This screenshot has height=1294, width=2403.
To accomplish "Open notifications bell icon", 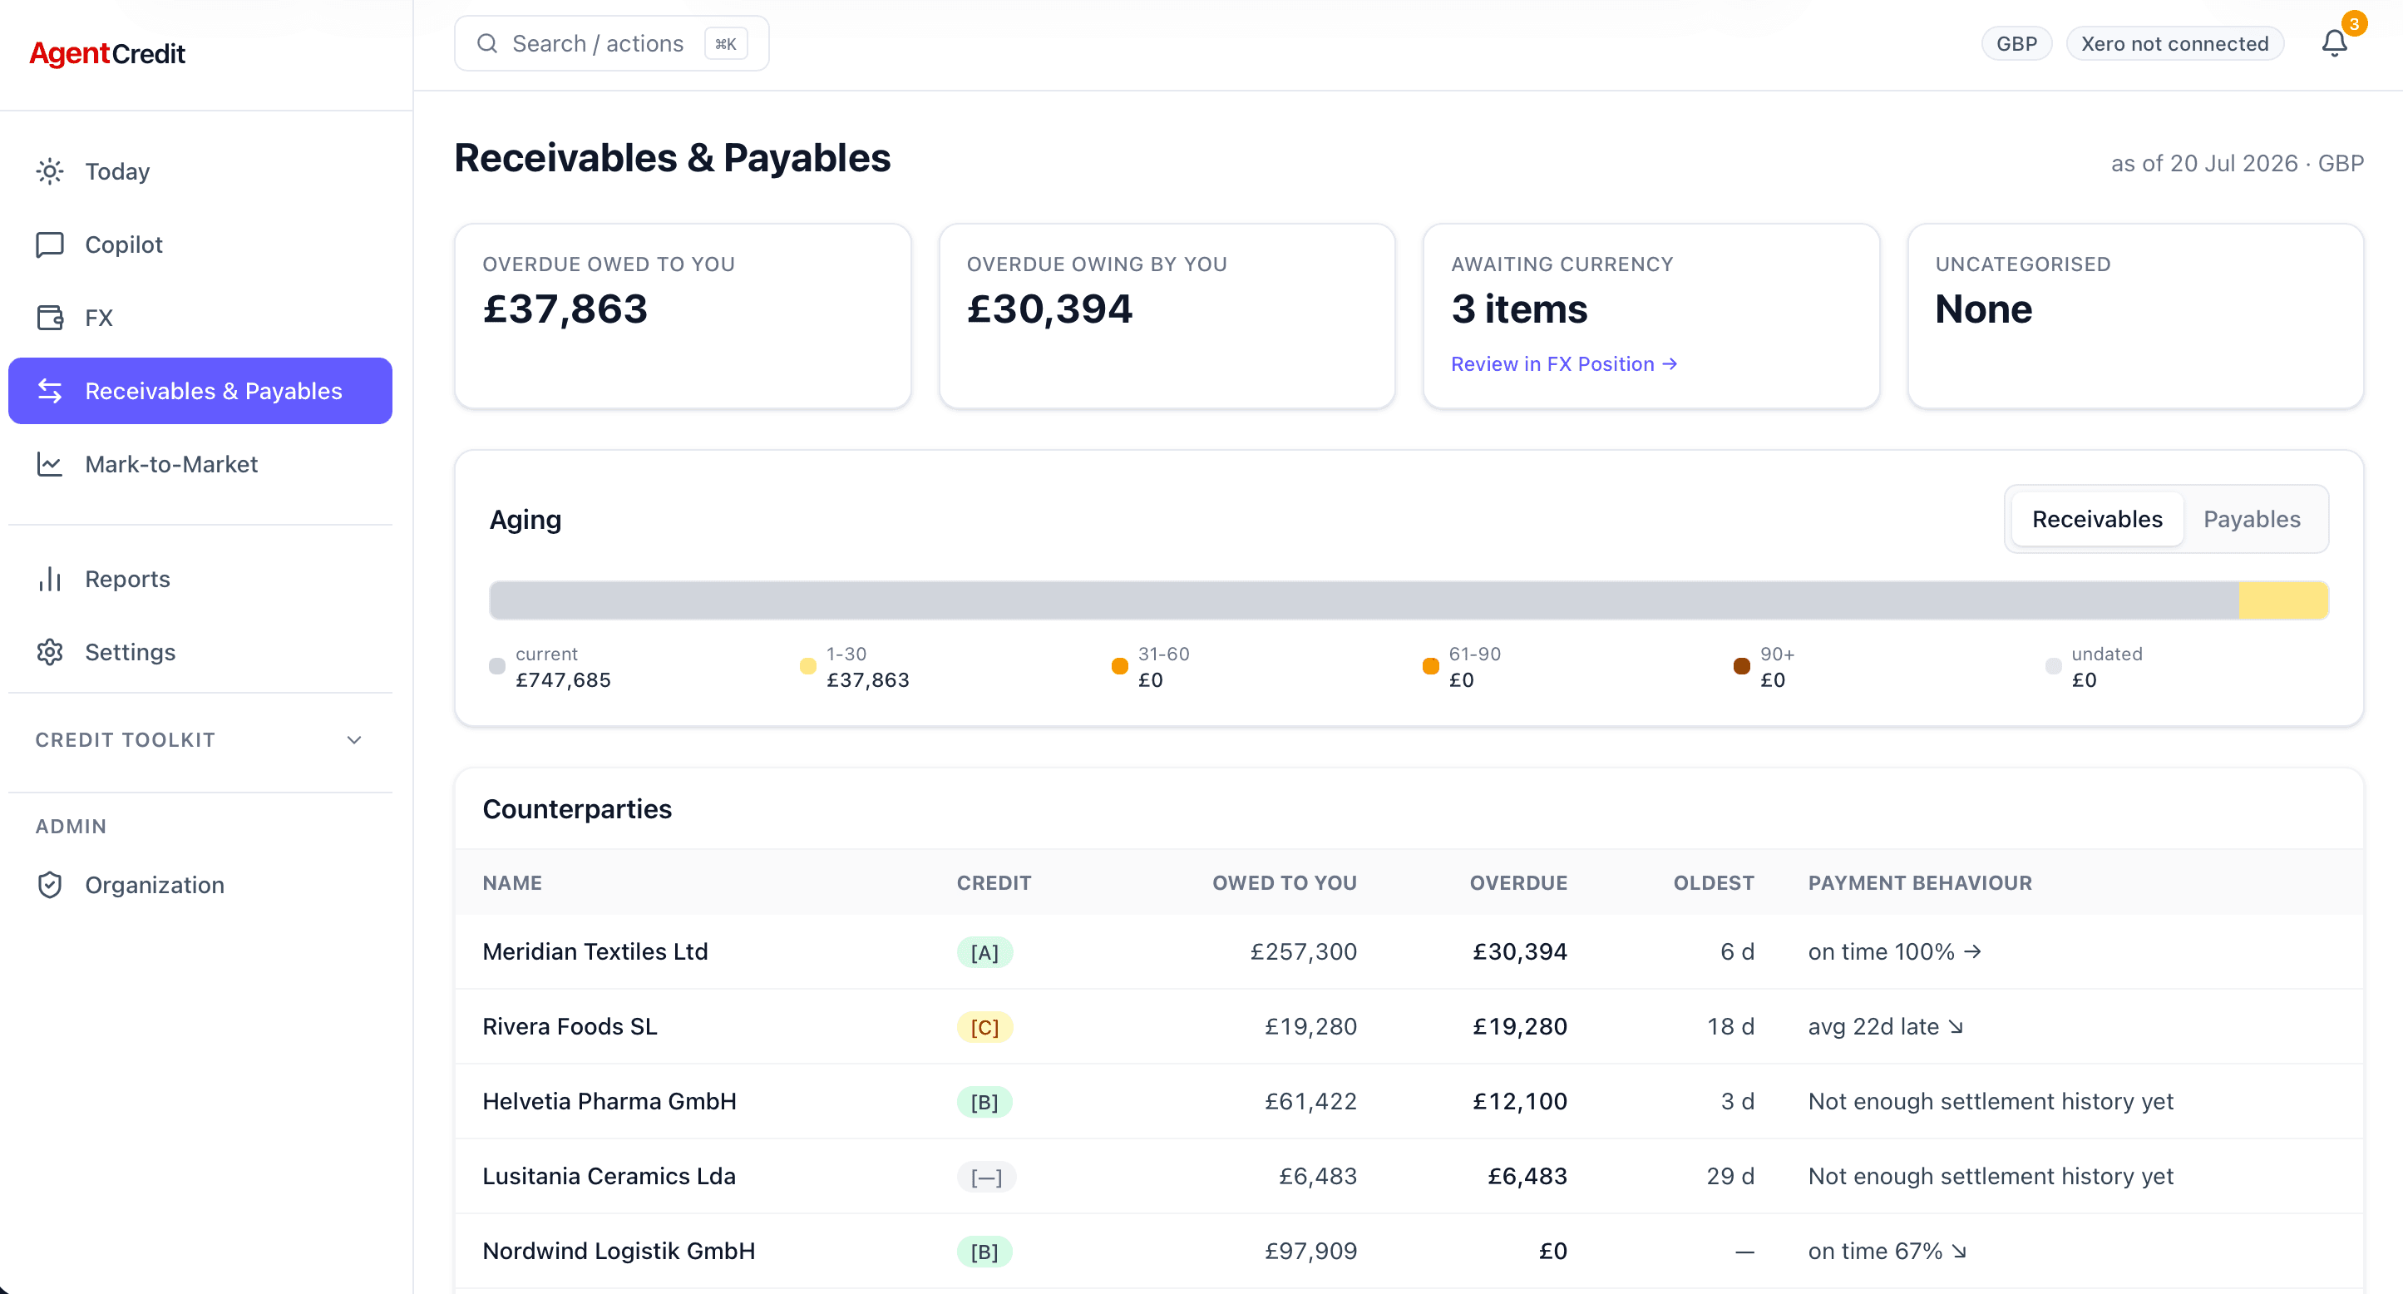I will [x=2334, y=44].
